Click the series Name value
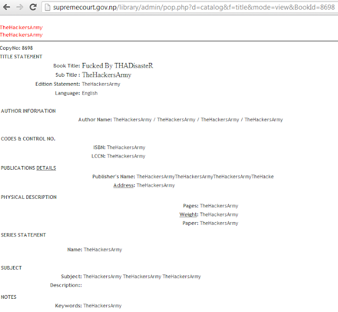 tap(103, 250)
